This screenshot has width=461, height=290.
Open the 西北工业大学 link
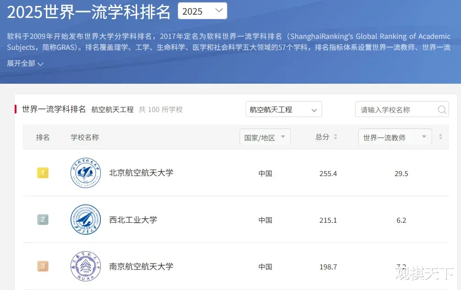click(x=133, y=220)
